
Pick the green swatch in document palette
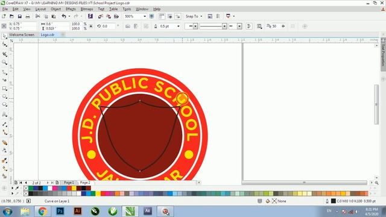[31, 188]
